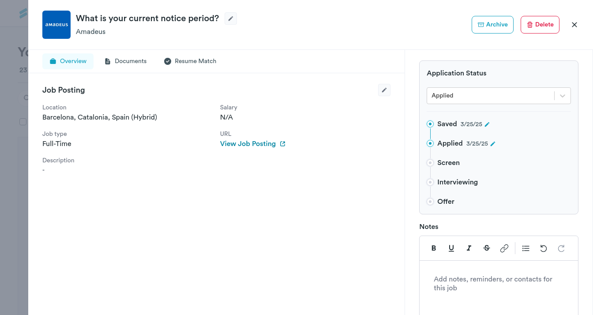
Task: Apply strikethrough formatting in Notes
Action: 487,248
